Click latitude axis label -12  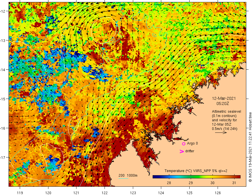pos(3,11)
